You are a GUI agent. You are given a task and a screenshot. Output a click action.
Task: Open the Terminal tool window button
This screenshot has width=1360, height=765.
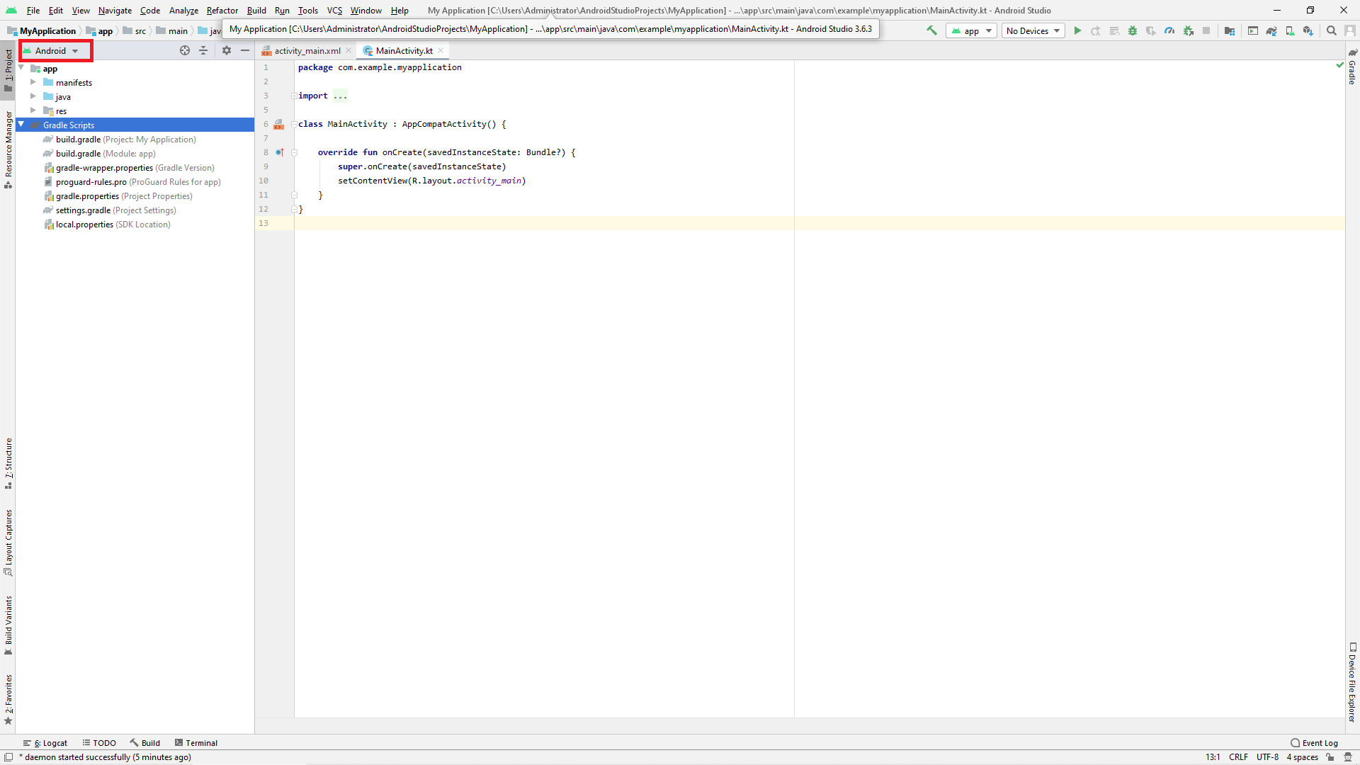click(196, 743)
